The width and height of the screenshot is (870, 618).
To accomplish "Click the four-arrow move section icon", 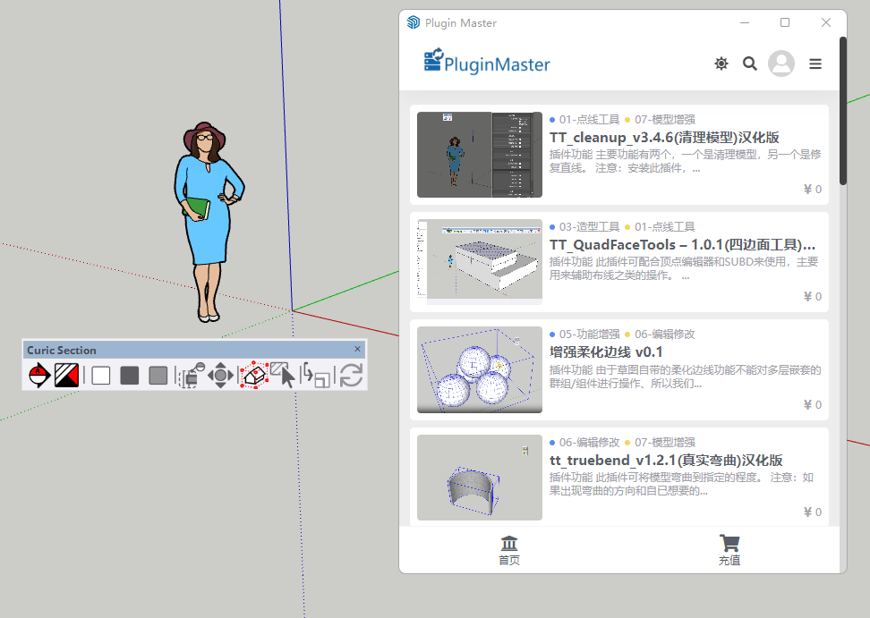I will [x=221, y=376].
